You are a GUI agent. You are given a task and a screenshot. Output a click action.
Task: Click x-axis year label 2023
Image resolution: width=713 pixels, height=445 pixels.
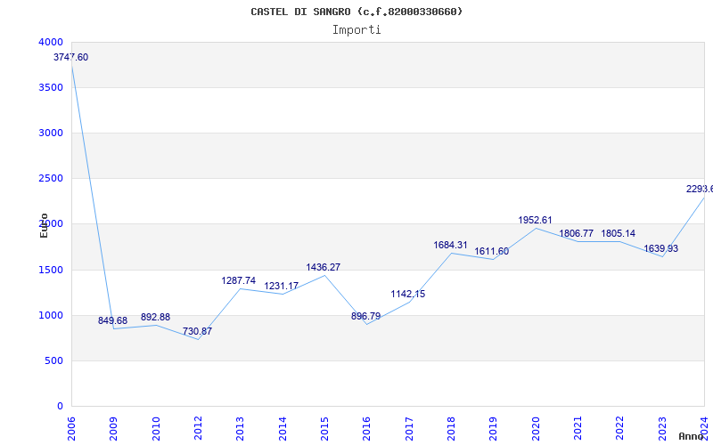(x=662, y=429)
